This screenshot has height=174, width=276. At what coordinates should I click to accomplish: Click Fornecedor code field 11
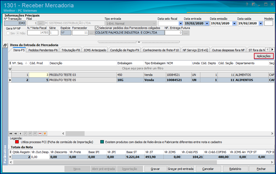click(80, 33)
